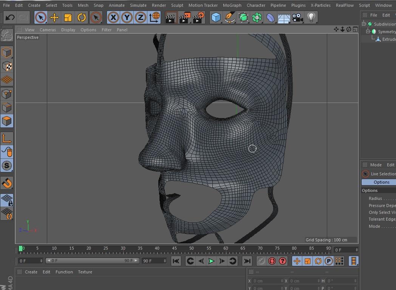The width and height of the screenshot is (396, 290).
Task: Activate the Rotate tool
Action: [x=82, y=17]
